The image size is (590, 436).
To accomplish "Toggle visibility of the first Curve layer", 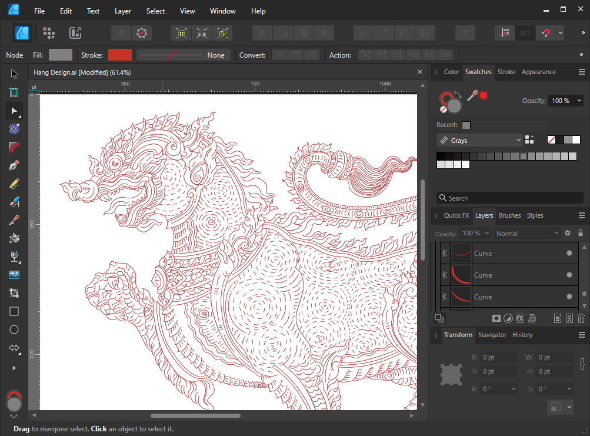I will click(x=569, y=254).
